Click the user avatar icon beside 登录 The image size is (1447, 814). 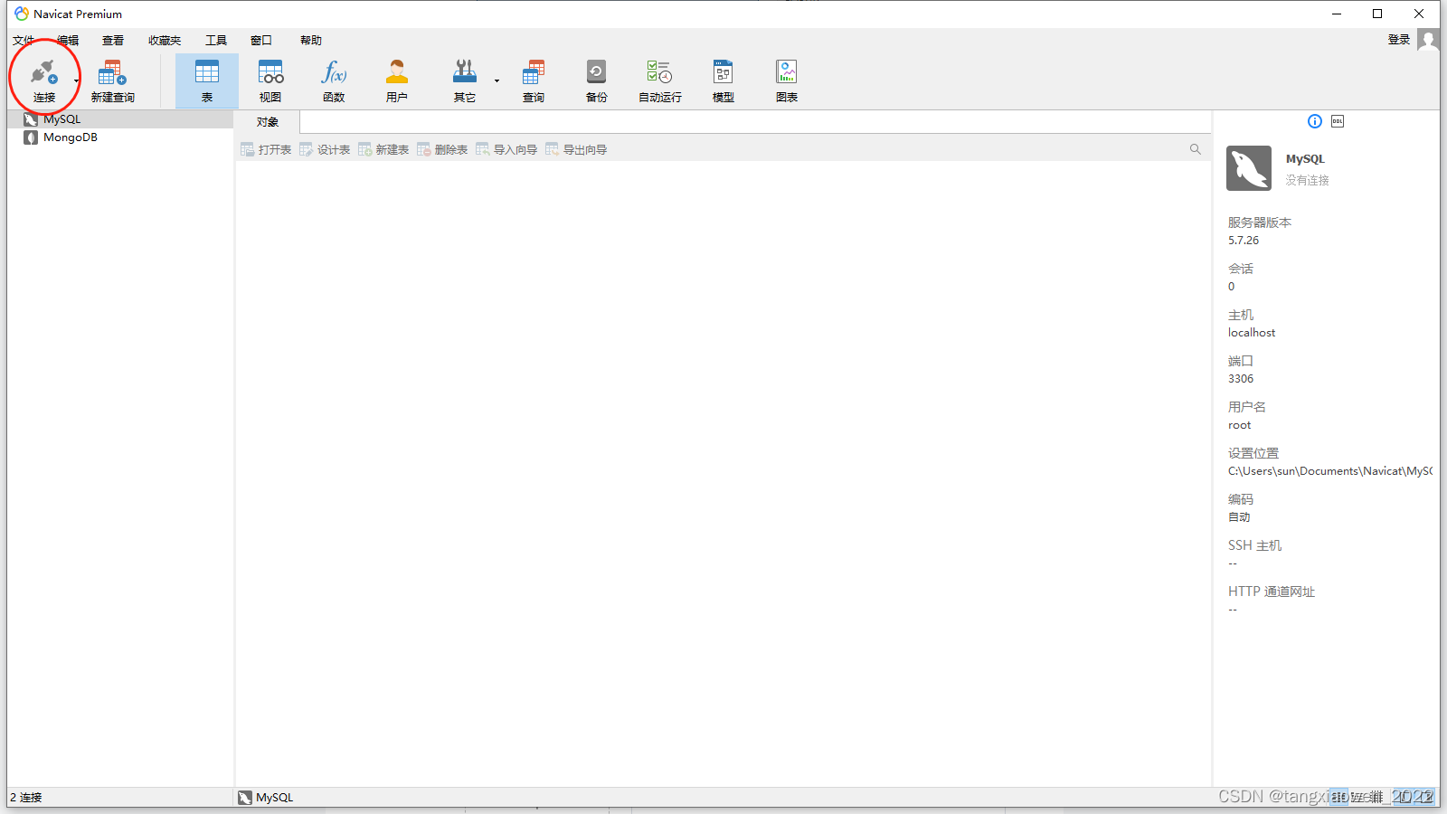coord(1428,40)
